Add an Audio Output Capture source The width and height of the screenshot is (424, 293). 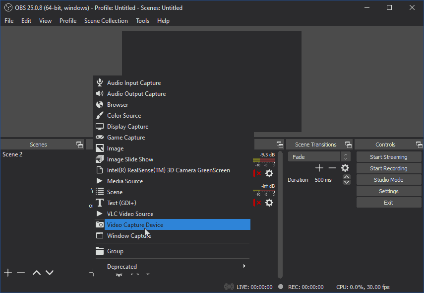pos(173,94)
